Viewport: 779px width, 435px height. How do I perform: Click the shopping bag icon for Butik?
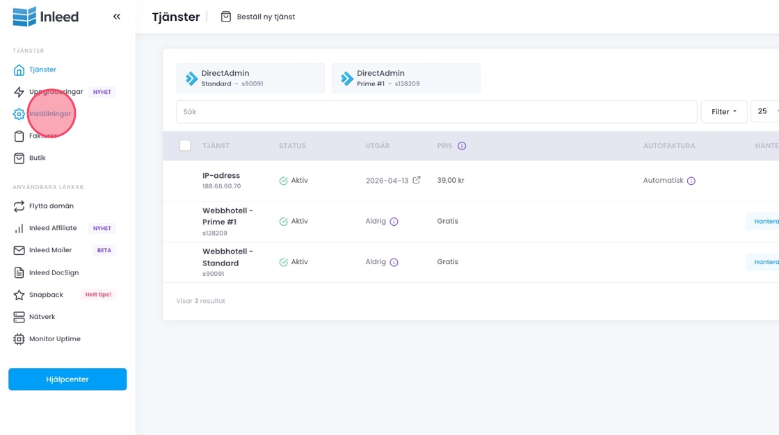pos(19,158)
